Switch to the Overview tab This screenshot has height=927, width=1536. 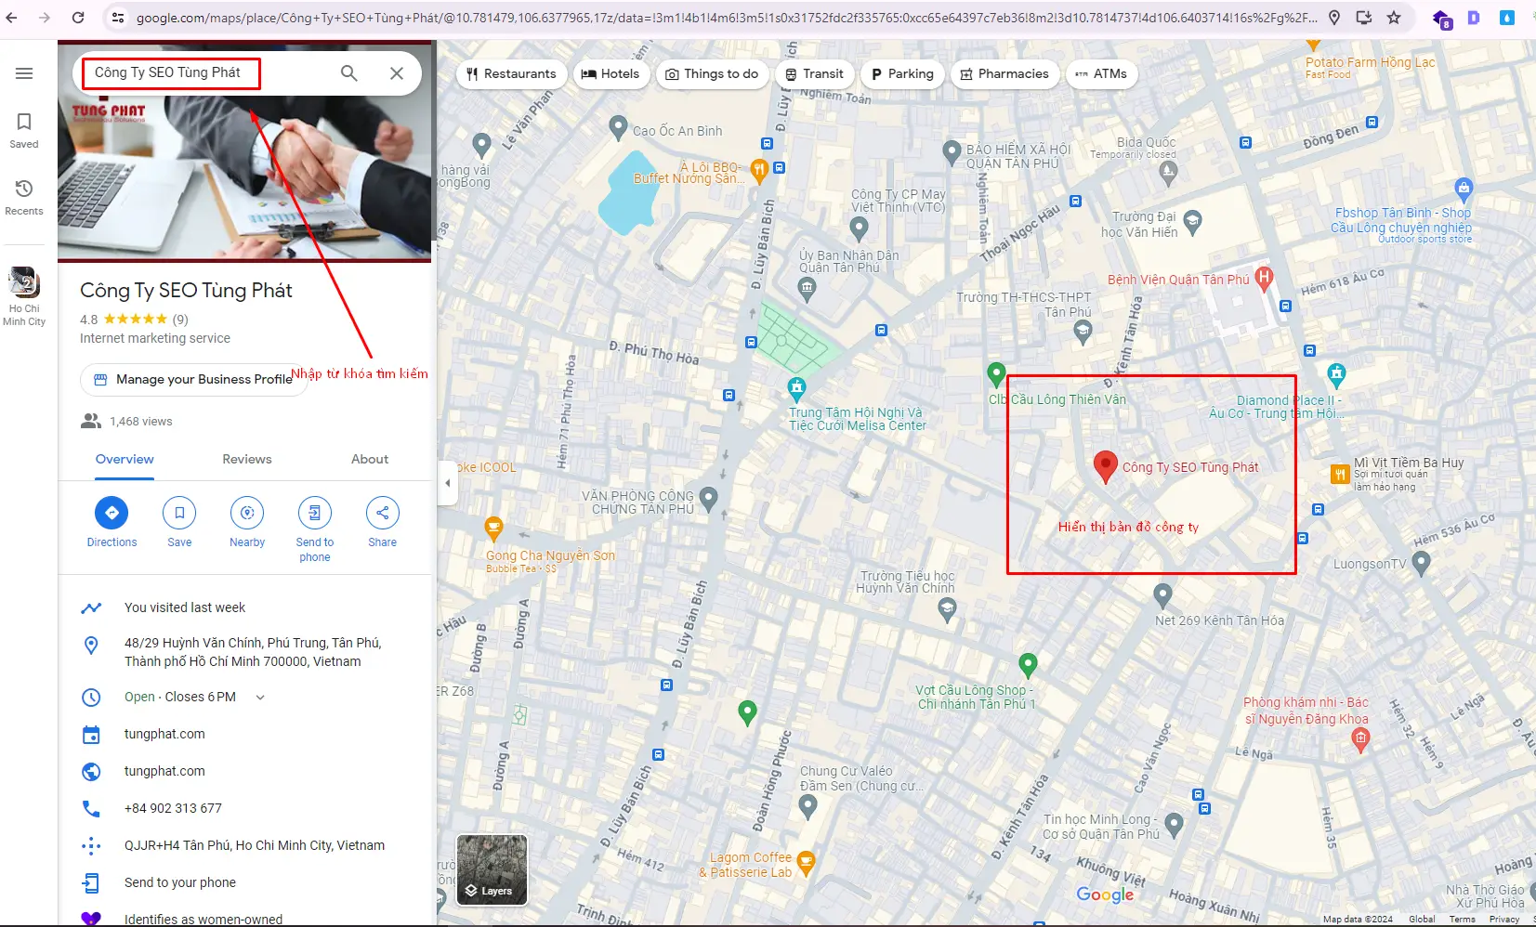tap(125, 459)
